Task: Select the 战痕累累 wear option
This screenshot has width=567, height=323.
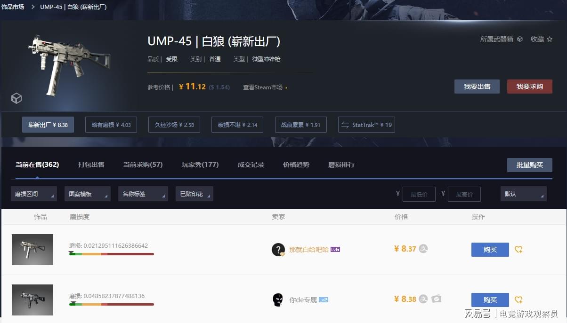Action: point(301,125)
